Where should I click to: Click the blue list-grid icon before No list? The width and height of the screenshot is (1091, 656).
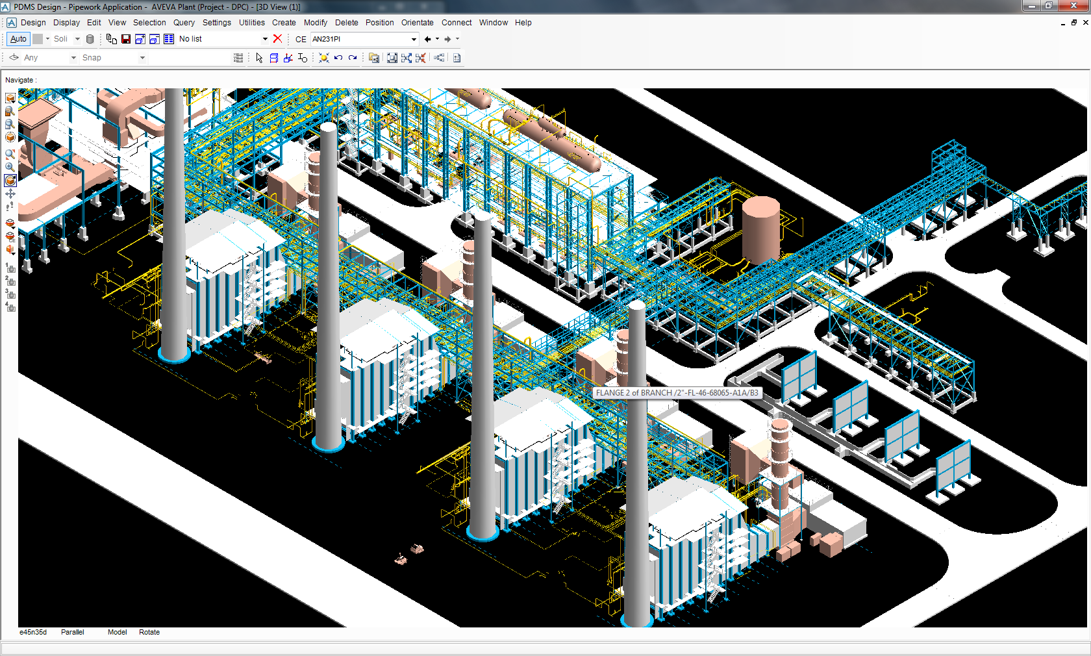169,39
